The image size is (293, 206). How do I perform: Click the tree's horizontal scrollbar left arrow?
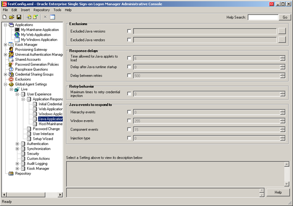tap(5, 195)
